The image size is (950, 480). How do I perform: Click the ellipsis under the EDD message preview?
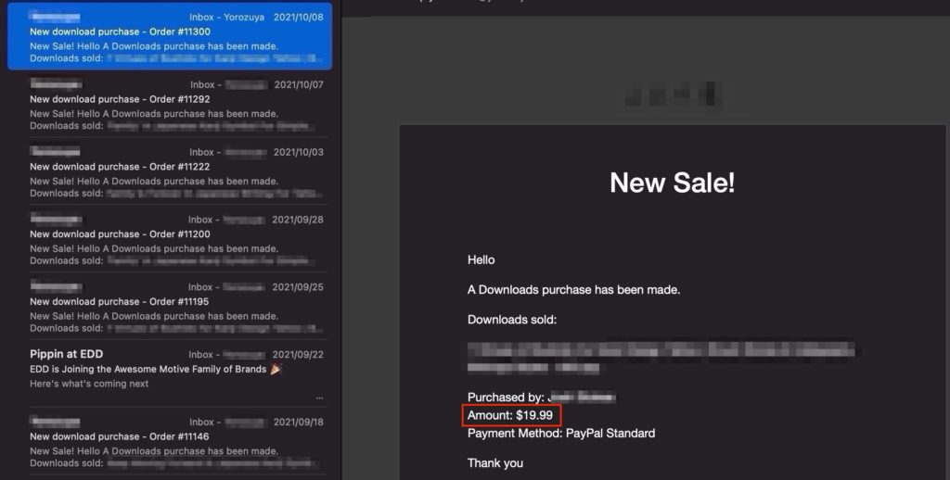tap(319, 398)
